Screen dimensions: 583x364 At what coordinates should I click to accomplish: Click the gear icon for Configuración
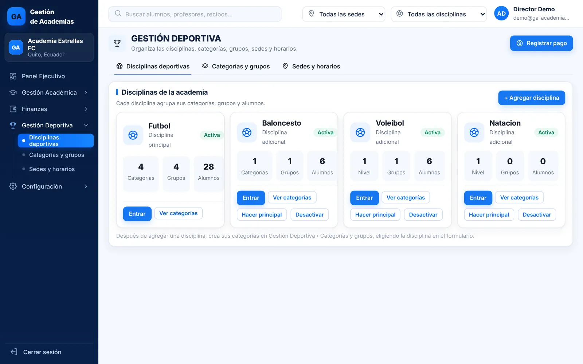pyautogui.click(x=13, y=186)
